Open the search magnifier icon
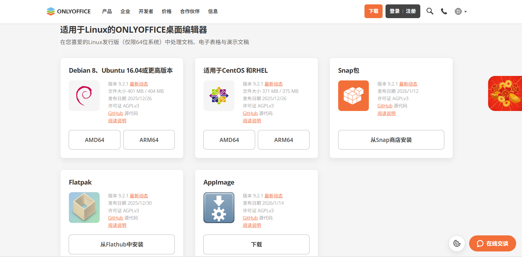Viewport: 522px width, 257px height. tap(430, 11)
